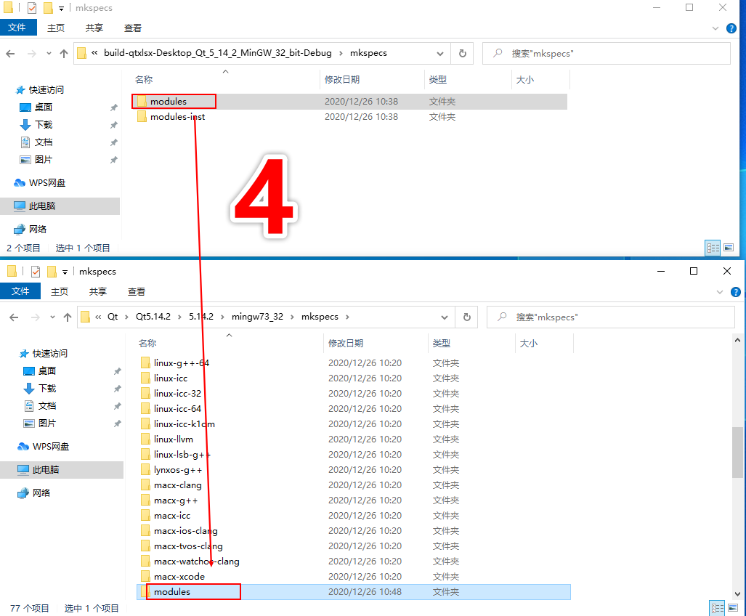Open the 文件 menu
The height and width of the screenshot is (616, 746).
pyautogui.click(x=18, y=27)
